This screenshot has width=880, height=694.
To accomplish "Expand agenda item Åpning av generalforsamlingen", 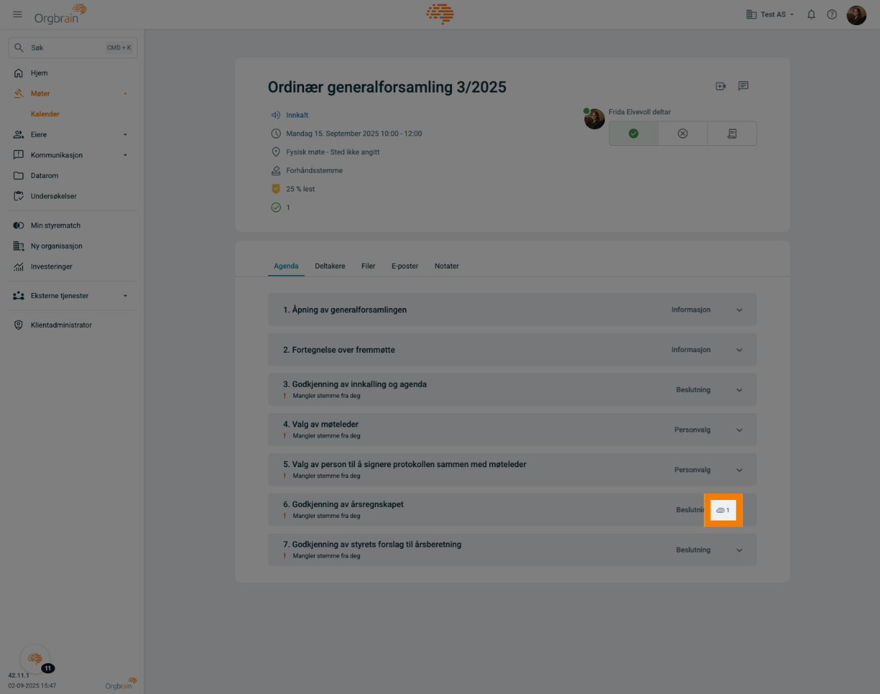I will tap(739, 310).
